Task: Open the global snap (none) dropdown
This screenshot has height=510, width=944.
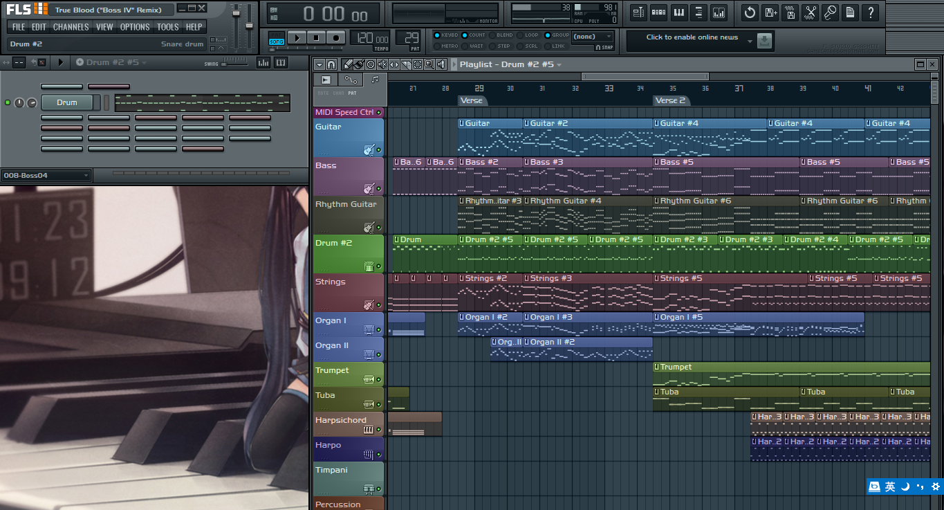Action: tap(593, 37)
